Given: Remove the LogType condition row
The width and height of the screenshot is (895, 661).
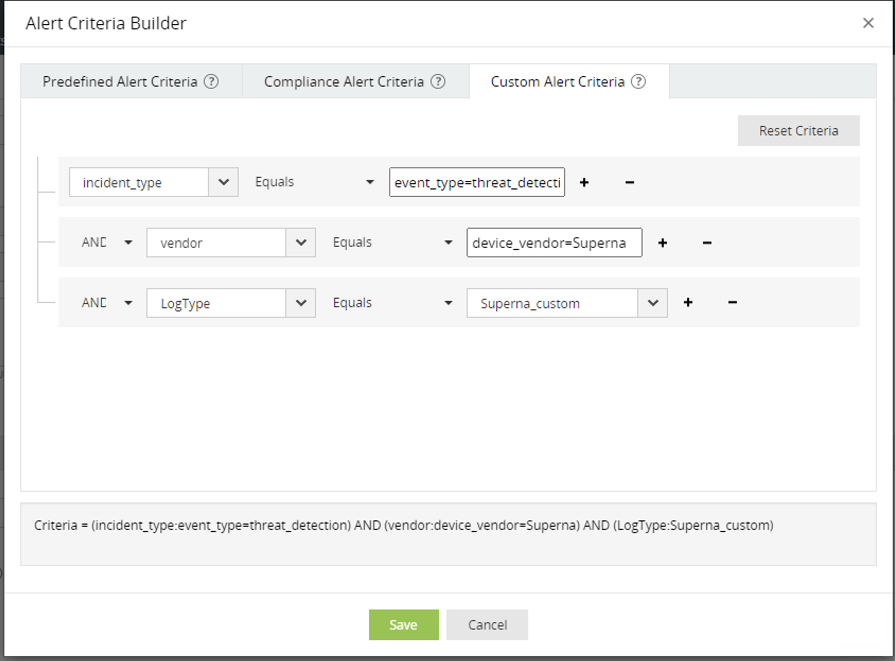Looking at the screenshot, I should pos(732,302).
